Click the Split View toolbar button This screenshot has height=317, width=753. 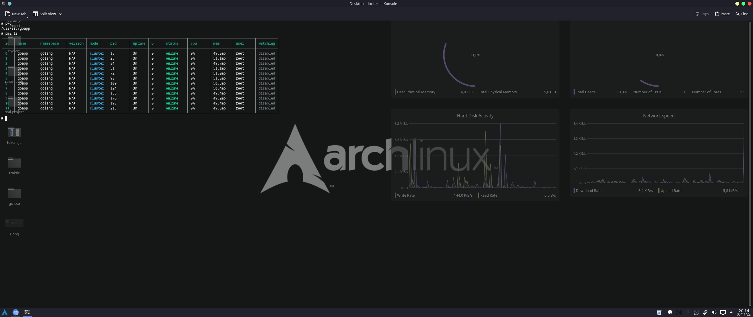click(x=44, y=14)
